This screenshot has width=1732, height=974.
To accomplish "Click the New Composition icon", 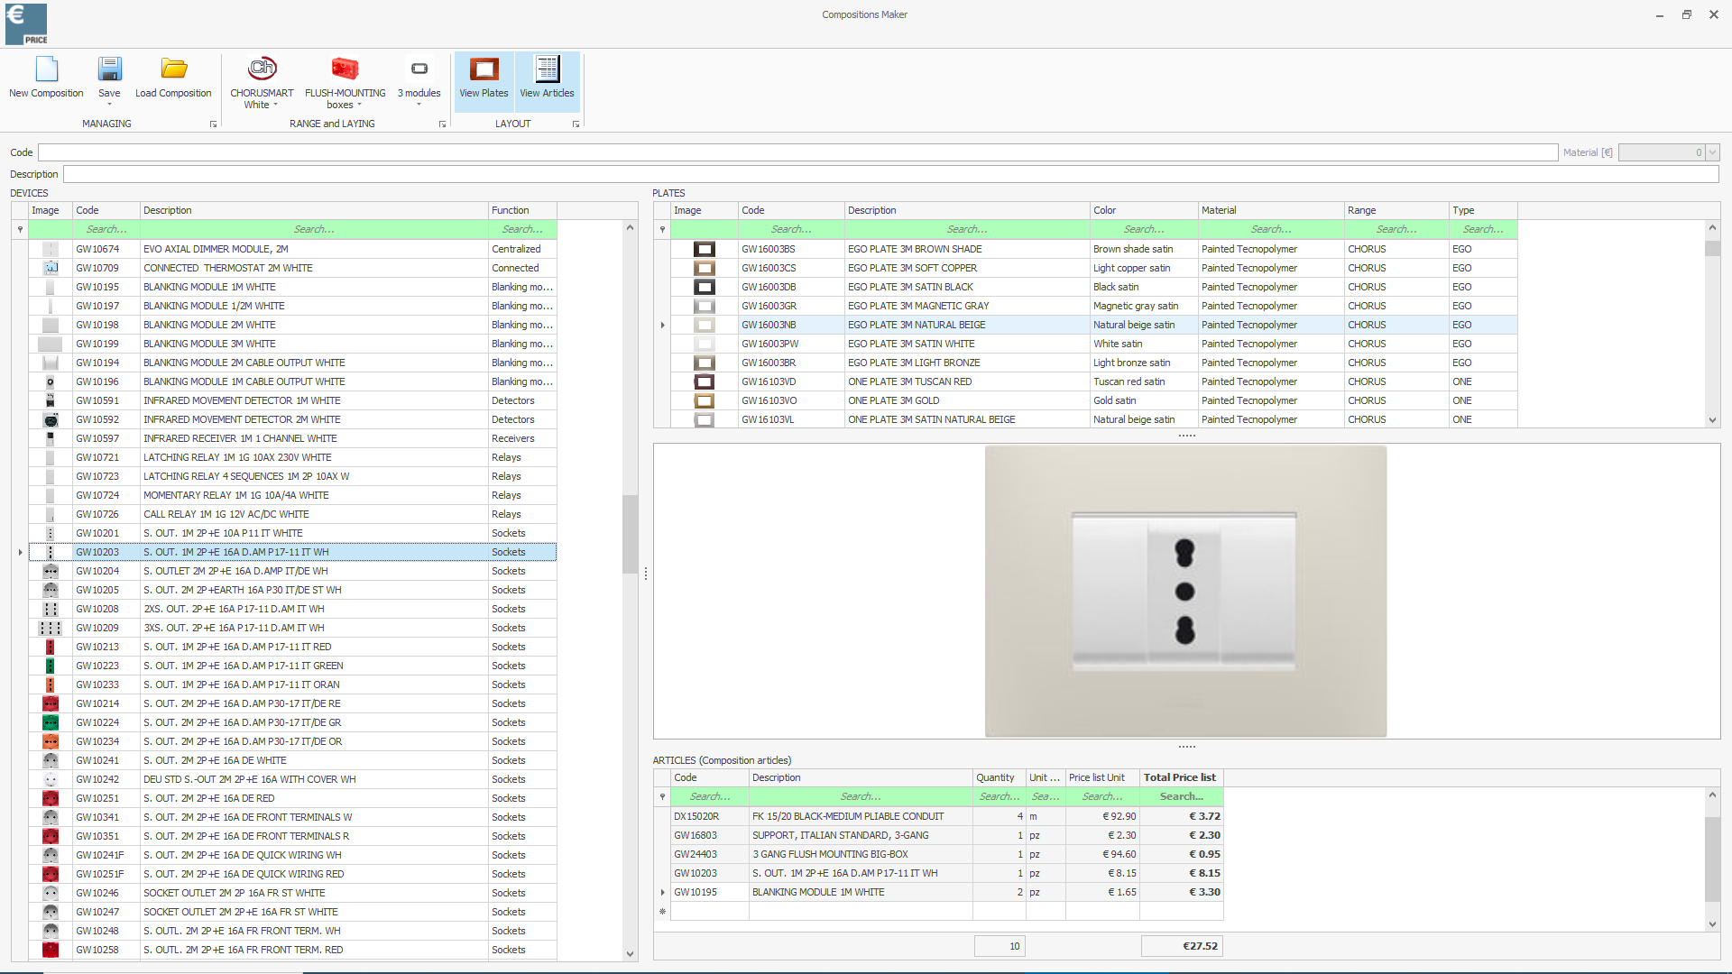I will tap(46, 69).
